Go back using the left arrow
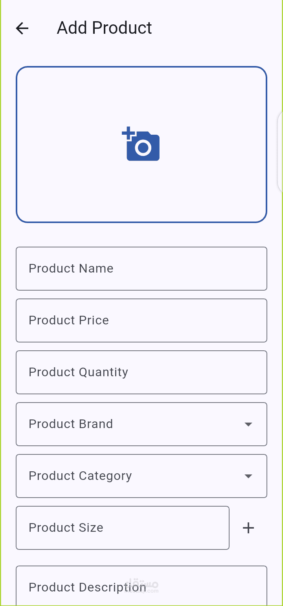 click(x=22, y=28)
